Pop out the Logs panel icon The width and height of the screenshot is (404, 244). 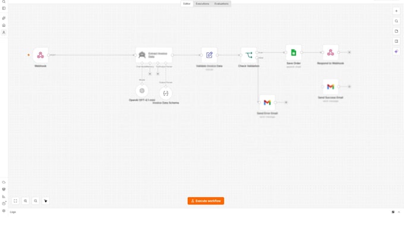click(x=393, y=212)
